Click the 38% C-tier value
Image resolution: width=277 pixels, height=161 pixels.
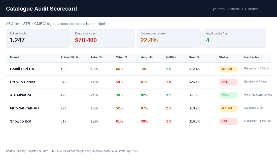[119, 95]
